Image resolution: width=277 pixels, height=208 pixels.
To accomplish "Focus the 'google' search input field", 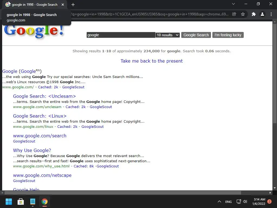I will pyautogui.click(x=121, y=35).
